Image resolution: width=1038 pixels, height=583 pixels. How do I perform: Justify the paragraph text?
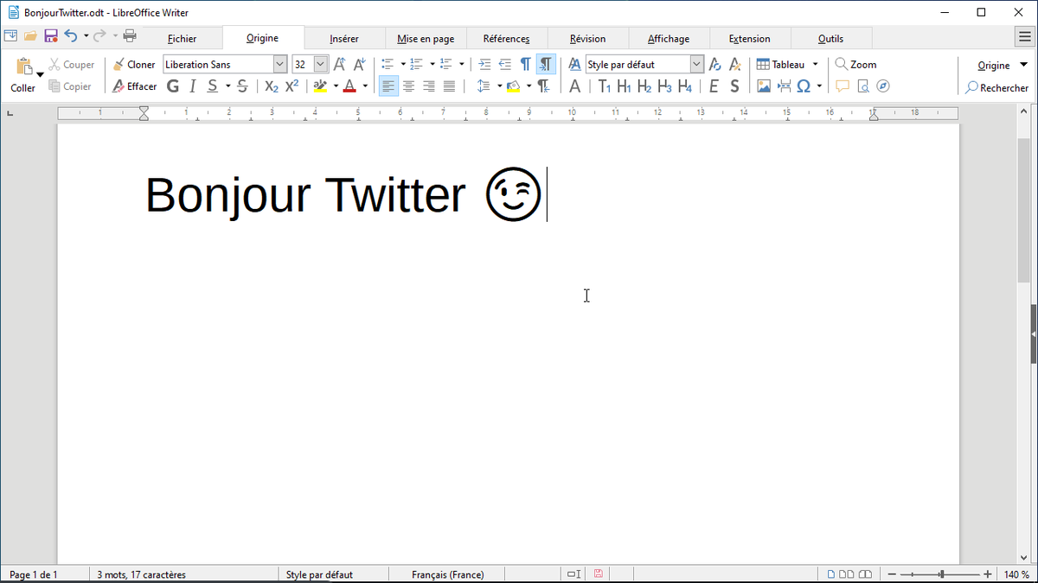point(449,86)
